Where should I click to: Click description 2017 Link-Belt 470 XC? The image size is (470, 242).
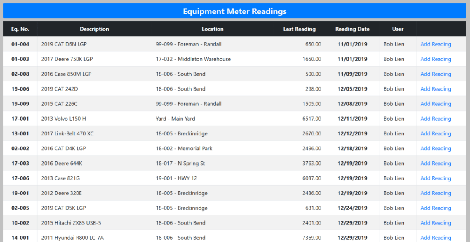point(67,133)
